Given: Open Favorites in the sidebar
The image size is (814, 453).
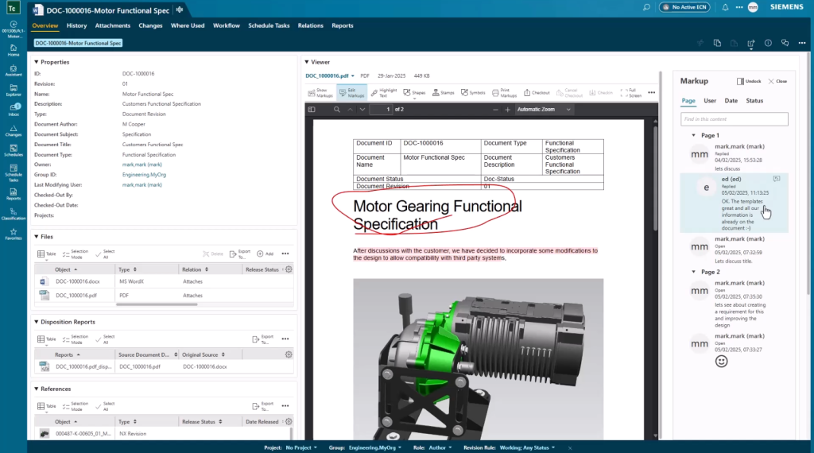Looking at the screenshot, I should point(14,234).
